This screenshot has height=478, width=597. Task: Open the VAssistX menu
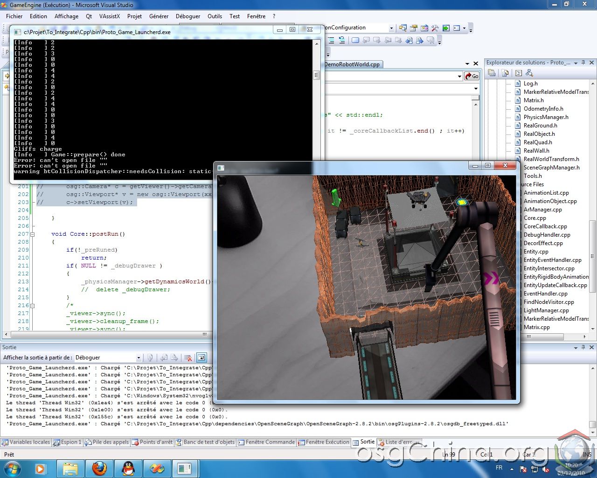[x=110, y=16]
